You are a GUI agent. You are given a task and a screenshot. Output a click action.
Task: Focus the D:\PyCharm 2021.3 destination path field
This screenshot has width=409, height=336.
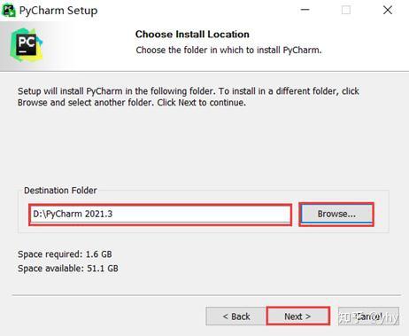click(x=160, y=215)
